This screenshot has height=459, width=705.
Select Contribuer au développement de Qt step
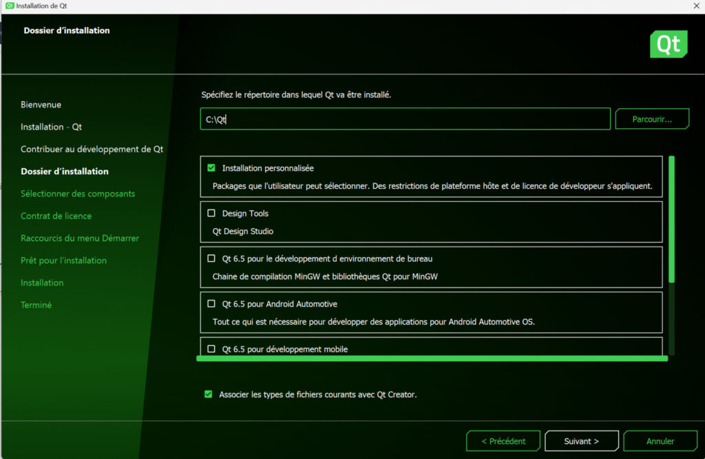[92, 149]
